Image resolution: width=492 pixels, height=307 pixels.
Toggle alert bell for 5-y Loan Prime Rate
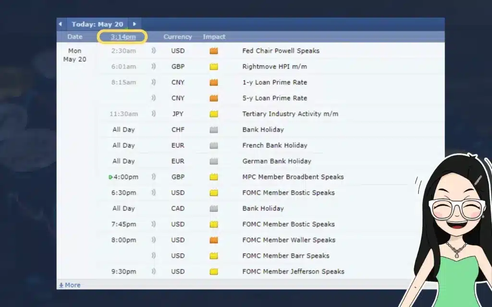click(153, 98)
